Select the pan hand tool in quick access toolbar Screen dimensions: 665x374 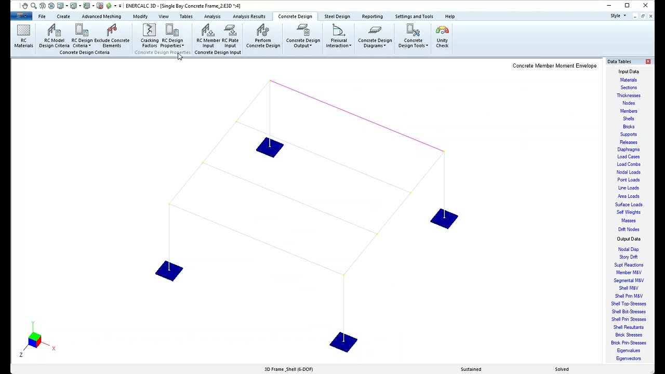pos(24,6)
